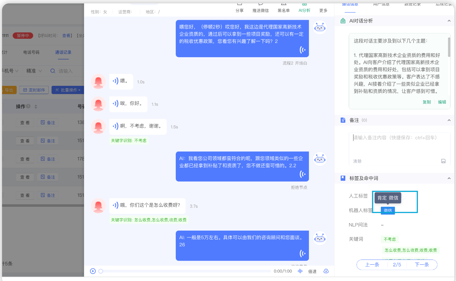Image resolution: width=456 pixels, height=281 pixels.
Task: Collapse the AI对话分析 section
Action: (449, 21)
